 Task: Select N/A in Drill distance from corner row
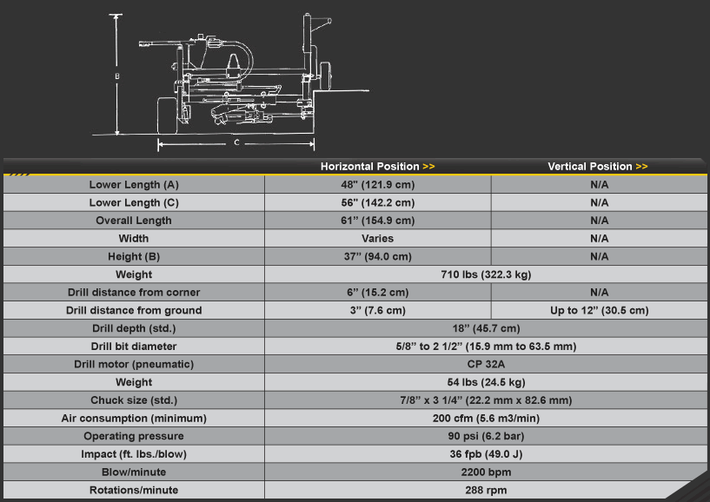pyautogui.click(x=599, y=293)
